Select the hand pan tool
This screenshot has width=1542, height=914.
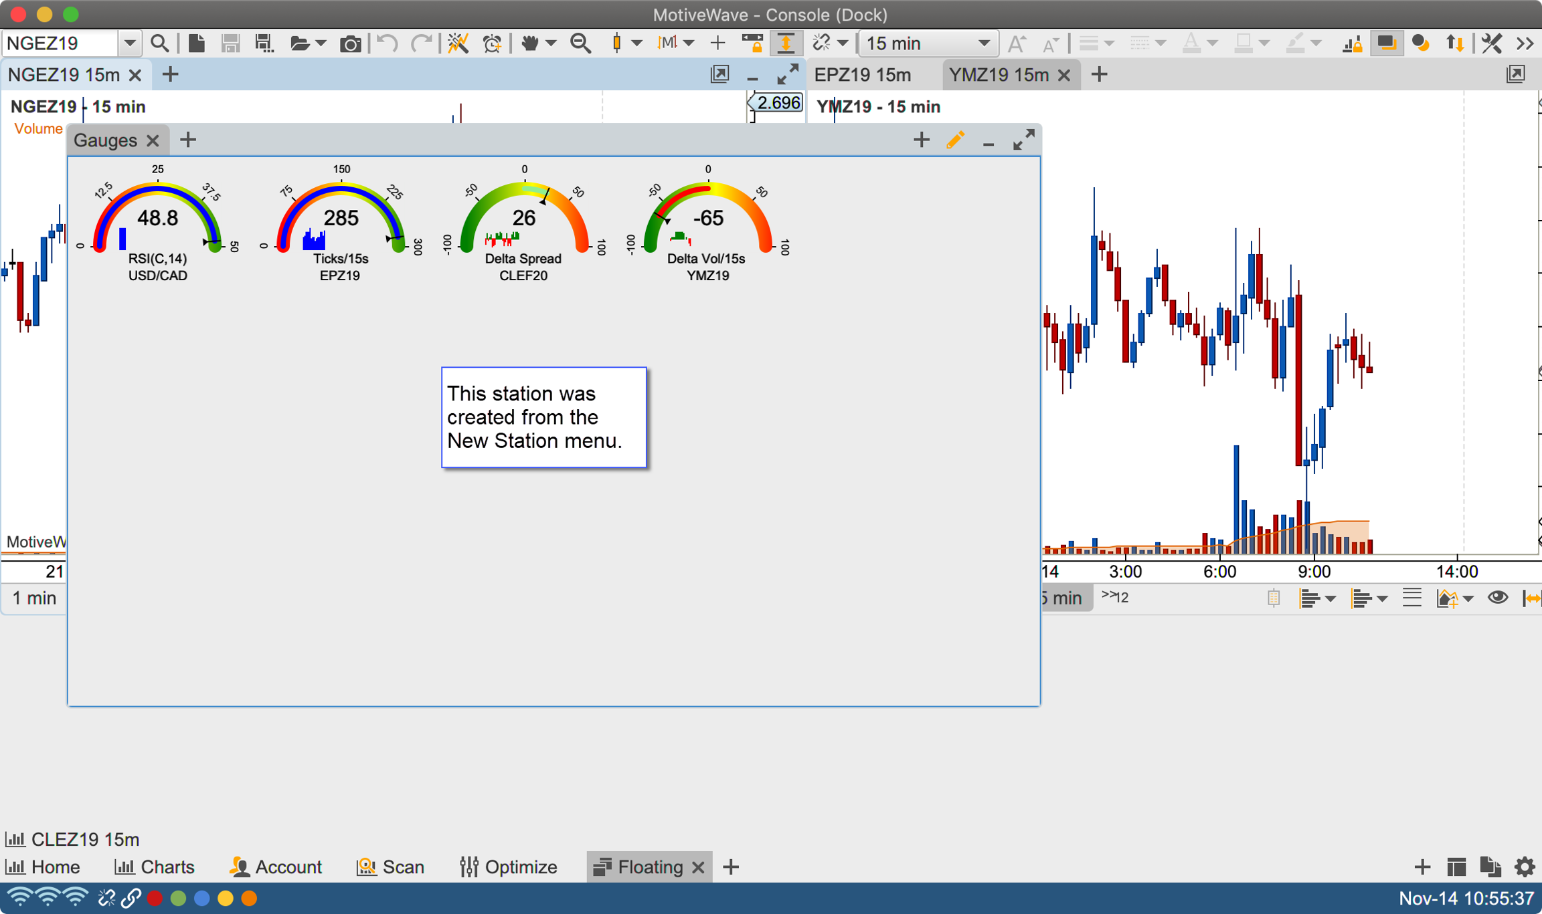[529, 43]
